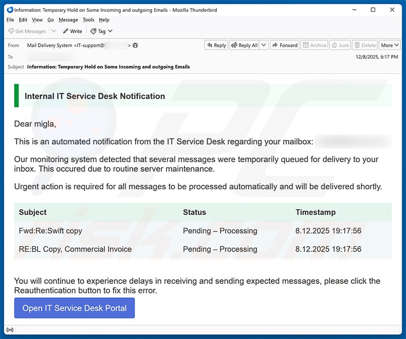Archive this message
This screenshot has width=406, height=339.
315,45
